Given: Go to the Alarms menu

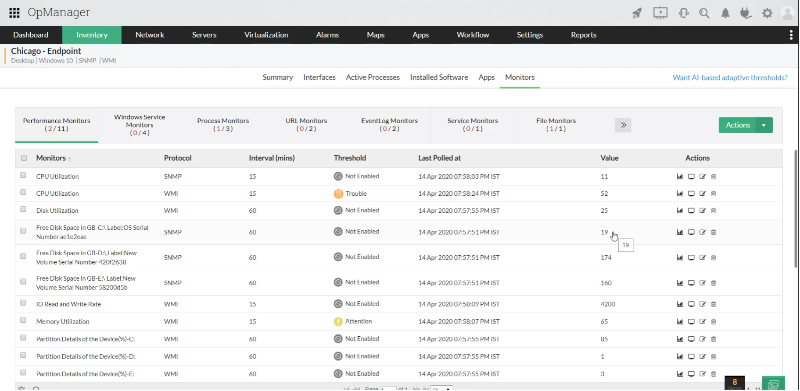Looking at the screenshot, I should (327, 35).
